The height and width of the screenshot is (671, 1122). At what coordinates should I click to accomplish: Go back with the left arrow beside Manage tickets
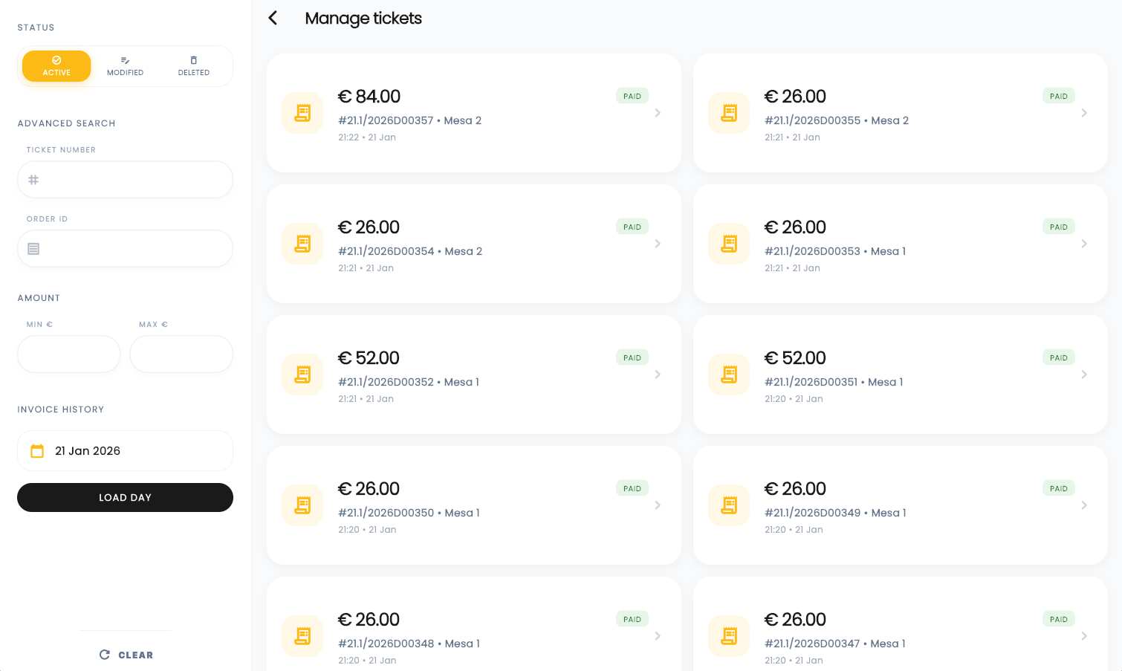[273, 18]
